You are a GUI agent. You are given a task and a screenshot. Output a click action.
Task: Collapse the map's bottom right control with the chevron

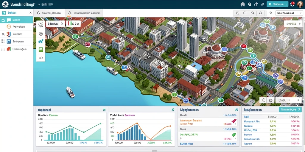(298, 100)
